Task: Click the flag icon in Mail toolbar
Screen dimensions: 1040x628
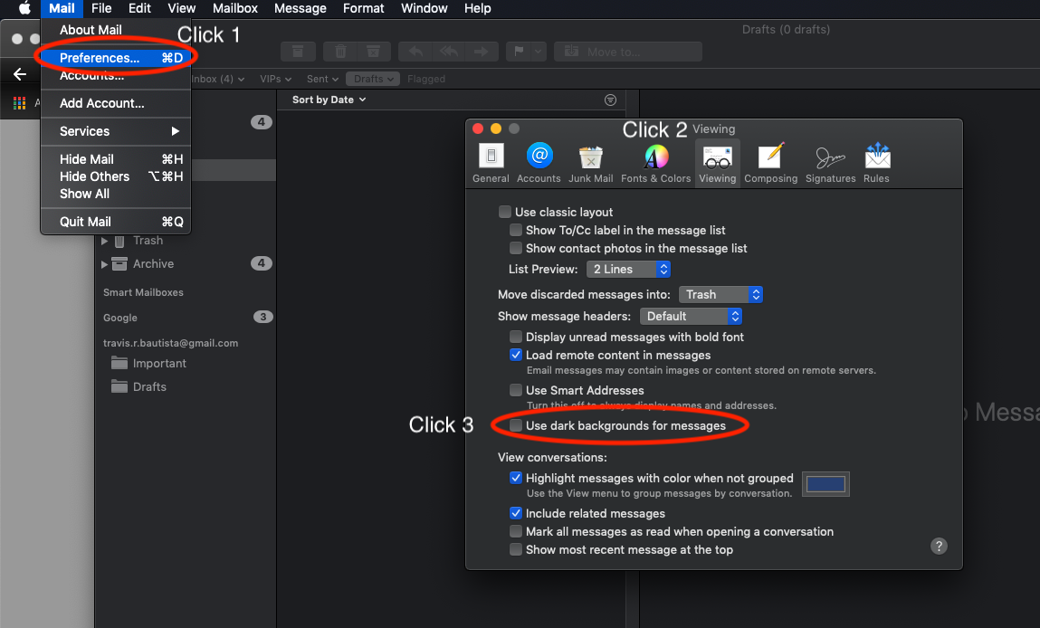Action: coord(519,51)
